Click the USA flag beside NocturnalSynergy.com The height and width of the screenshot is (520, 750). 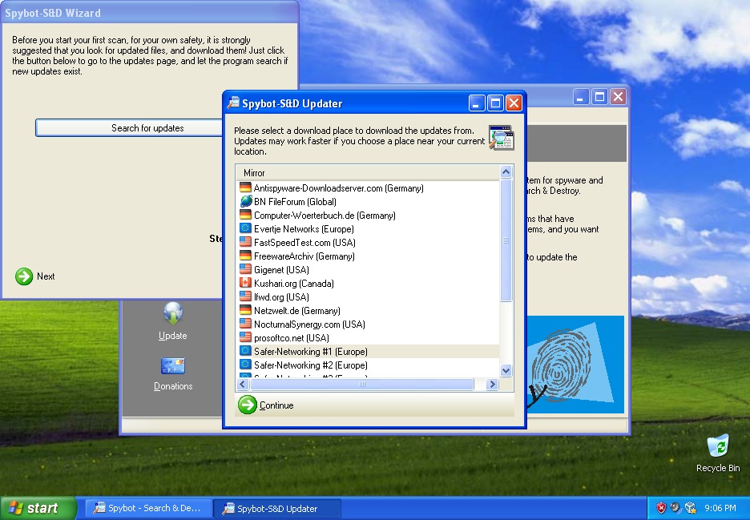245,324
